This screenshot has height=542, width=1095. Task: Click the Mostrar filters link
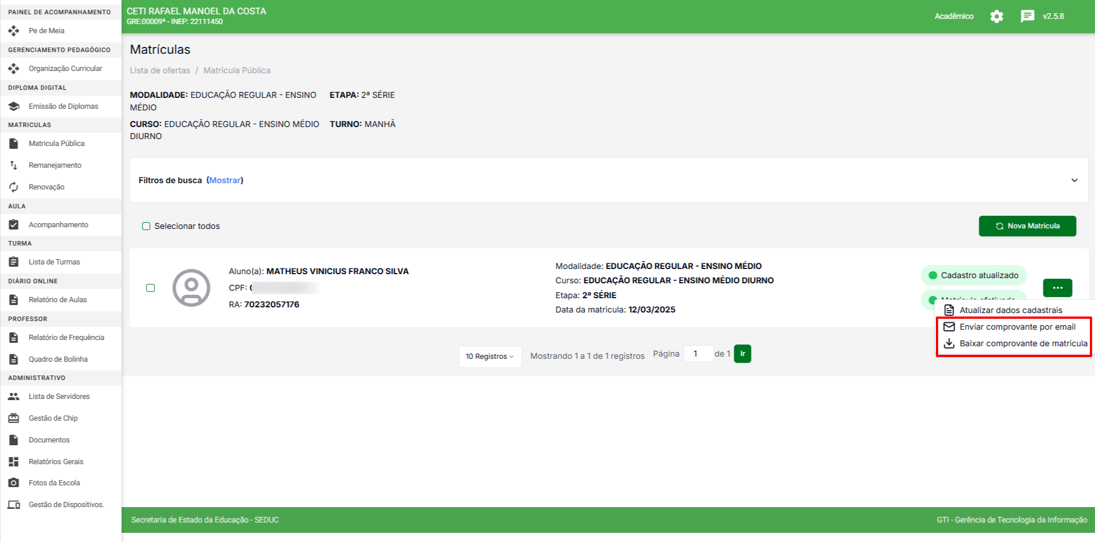coord(225,180)
